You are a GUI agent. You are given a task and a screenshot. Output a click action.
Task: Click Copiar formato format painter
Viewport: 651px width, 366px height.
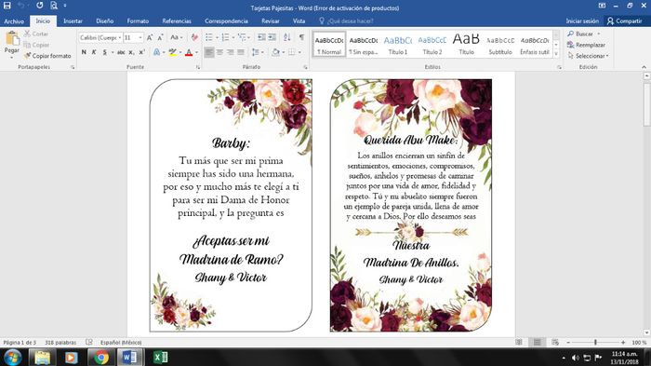pos(47,56)
